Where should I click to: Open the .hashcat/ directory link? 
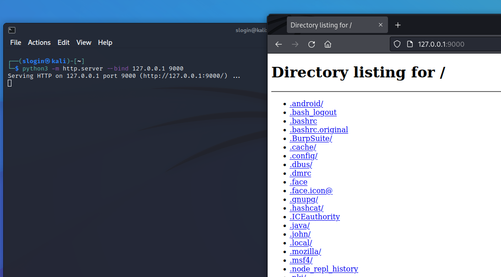307,208
